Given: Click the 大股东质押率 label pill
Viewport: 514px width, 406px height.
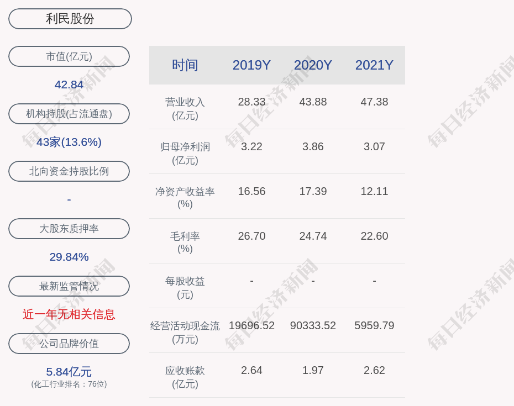Looking at the screenshot, I should tap(69, 229).
